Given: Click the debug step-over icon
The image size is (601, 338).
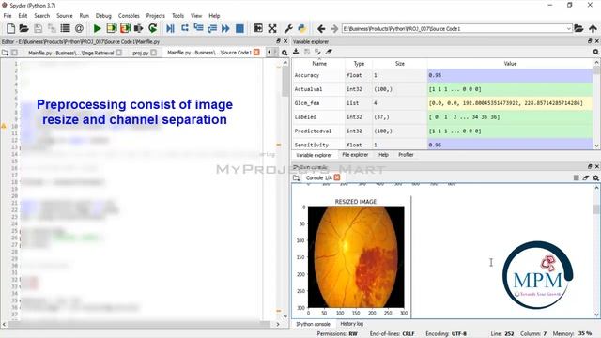Looking at the screenshot, I should [x=185, y=28].
